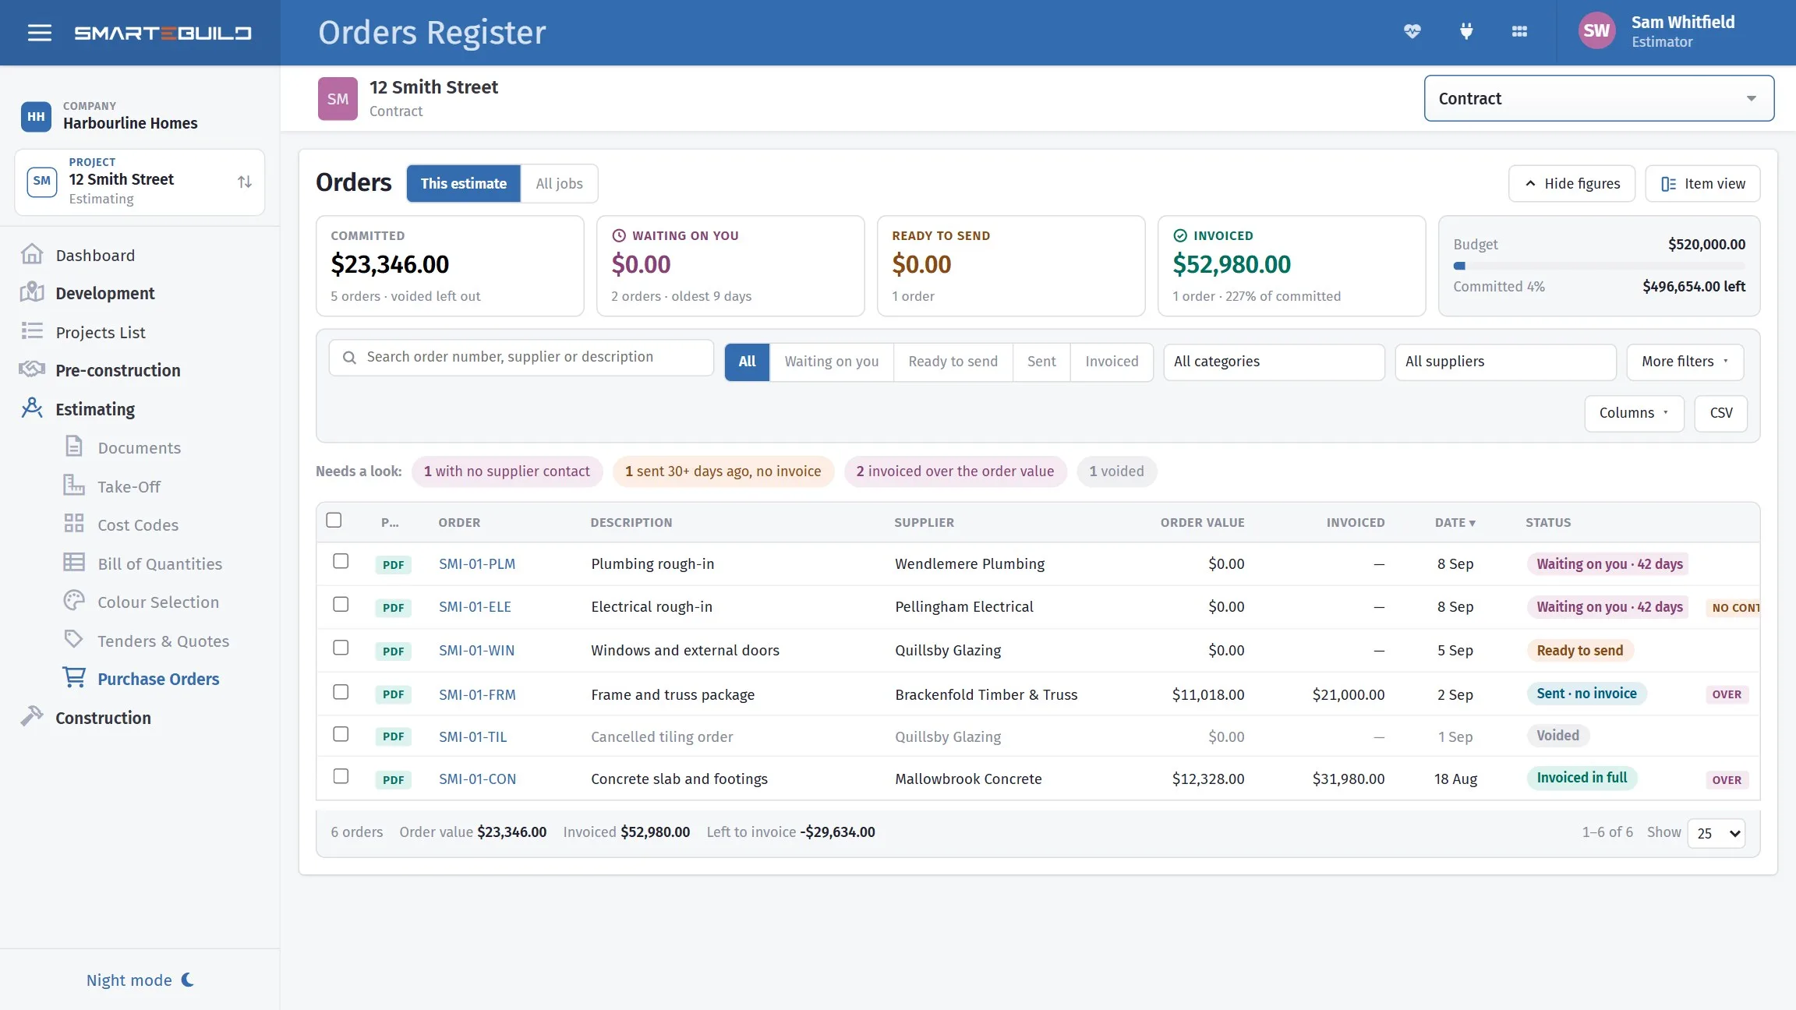Click the budget committed progress bar

tap(1599, 266)
